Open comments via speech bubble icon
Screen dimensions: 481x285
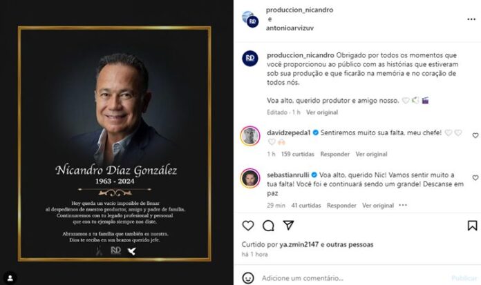pos(268,226)
